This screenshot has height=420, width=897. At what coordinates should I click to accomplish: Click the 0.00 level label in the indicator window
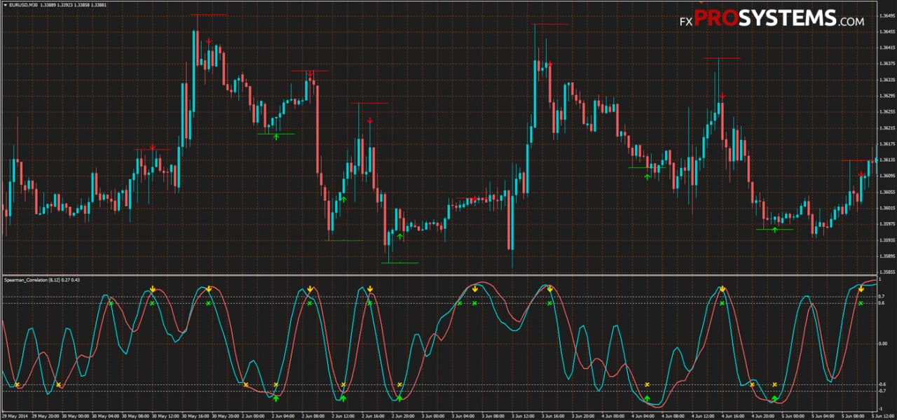coord(883,344)
